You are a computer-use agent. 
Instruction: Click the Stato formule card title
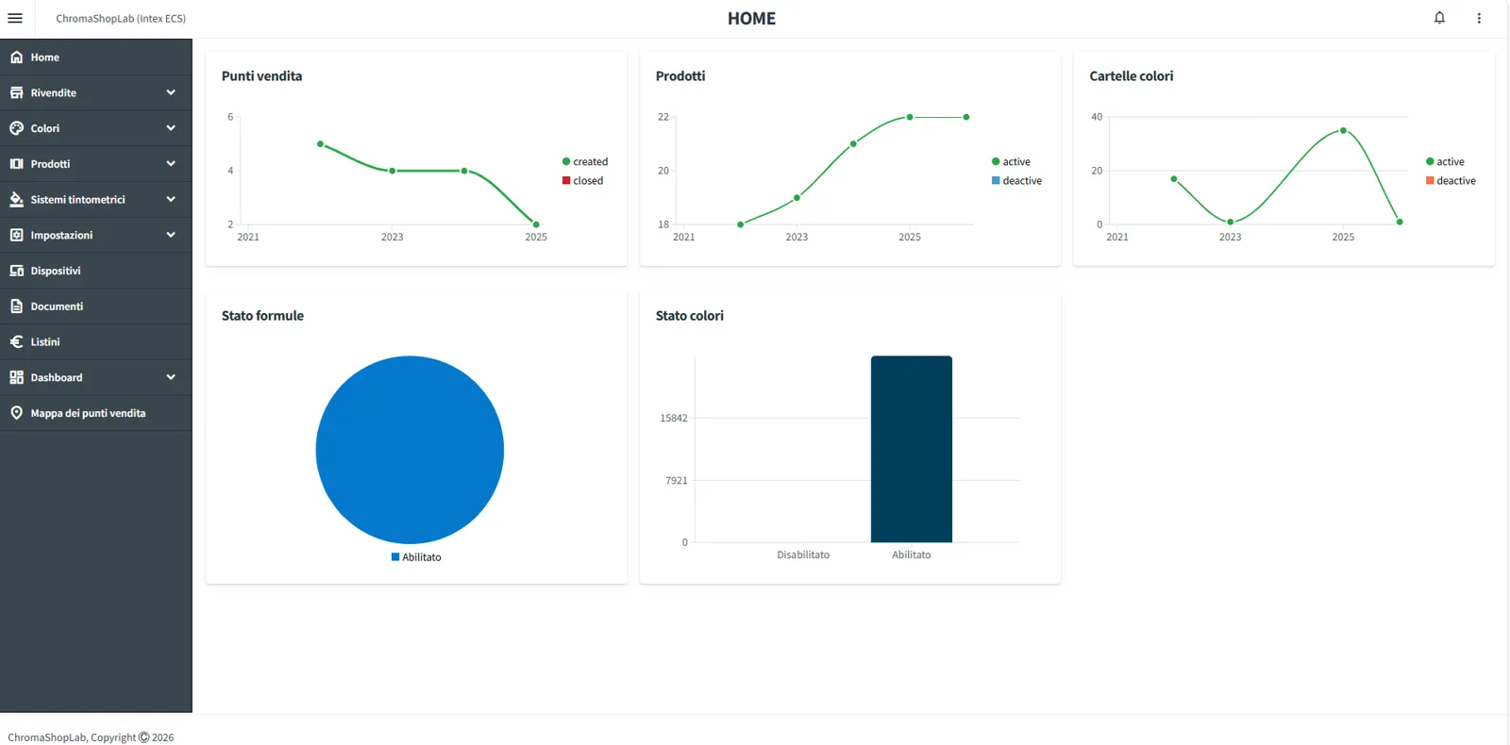coord(262,316)
